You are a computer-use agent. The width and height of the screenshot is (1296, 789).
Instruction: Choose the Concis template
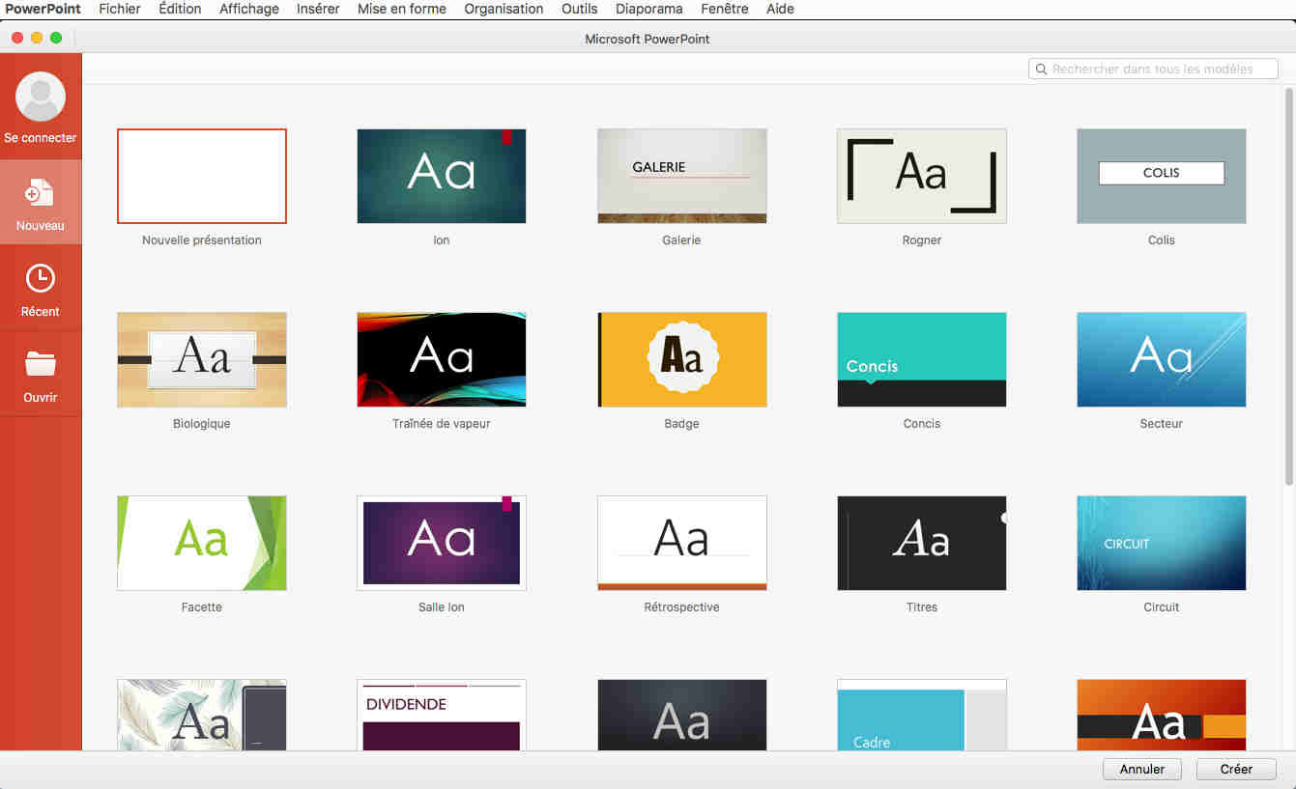click(921, 359)
